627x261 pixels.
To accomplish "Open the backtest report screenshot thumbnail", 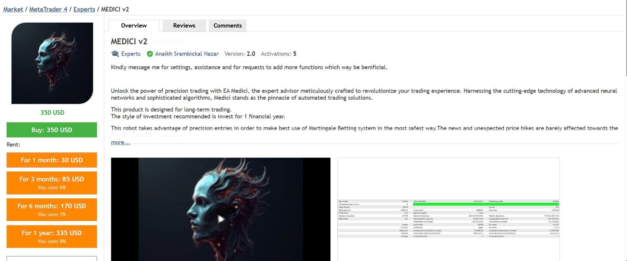I will pos(448,209).
